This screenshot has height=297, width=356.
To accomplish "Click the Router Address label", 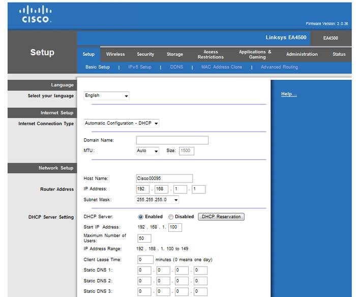I will (x=57, y=189).
